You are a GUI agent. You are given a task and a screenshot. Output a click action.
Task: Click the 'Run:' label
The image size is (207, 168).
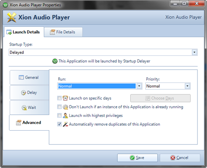point(62,79)
